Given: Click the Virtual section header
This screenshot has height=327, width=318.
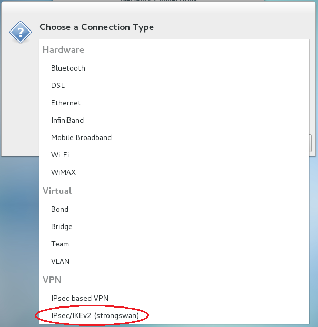Looking at the screenshot, I should click(x=57, y=191).
